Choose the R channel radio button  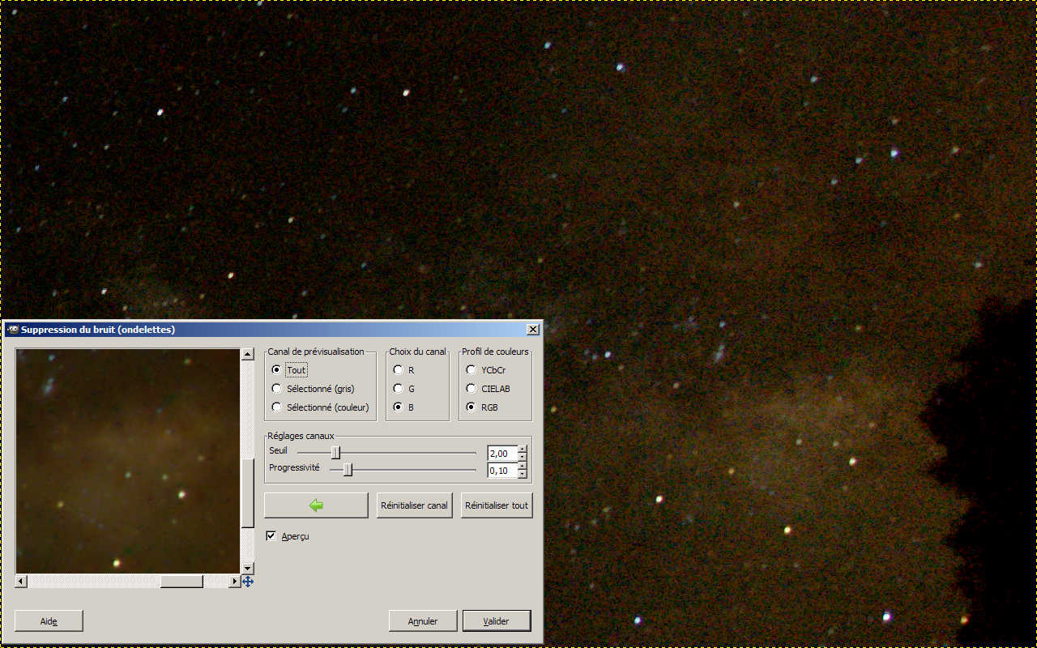pyautogui.click(x=398, y=370)
